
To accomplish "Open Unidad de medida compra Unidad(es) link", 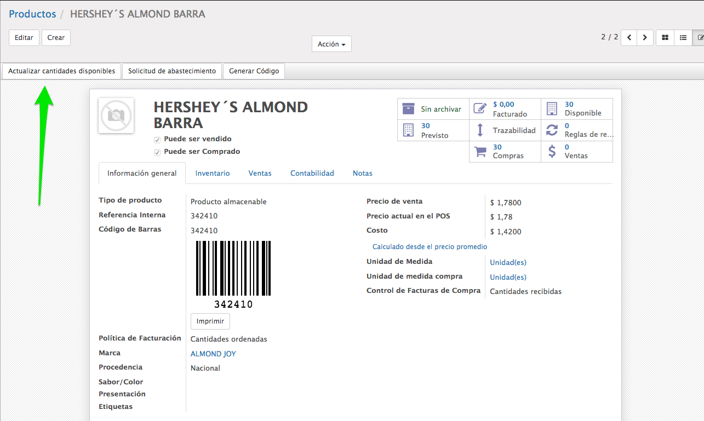I will [x=508, y=277].
